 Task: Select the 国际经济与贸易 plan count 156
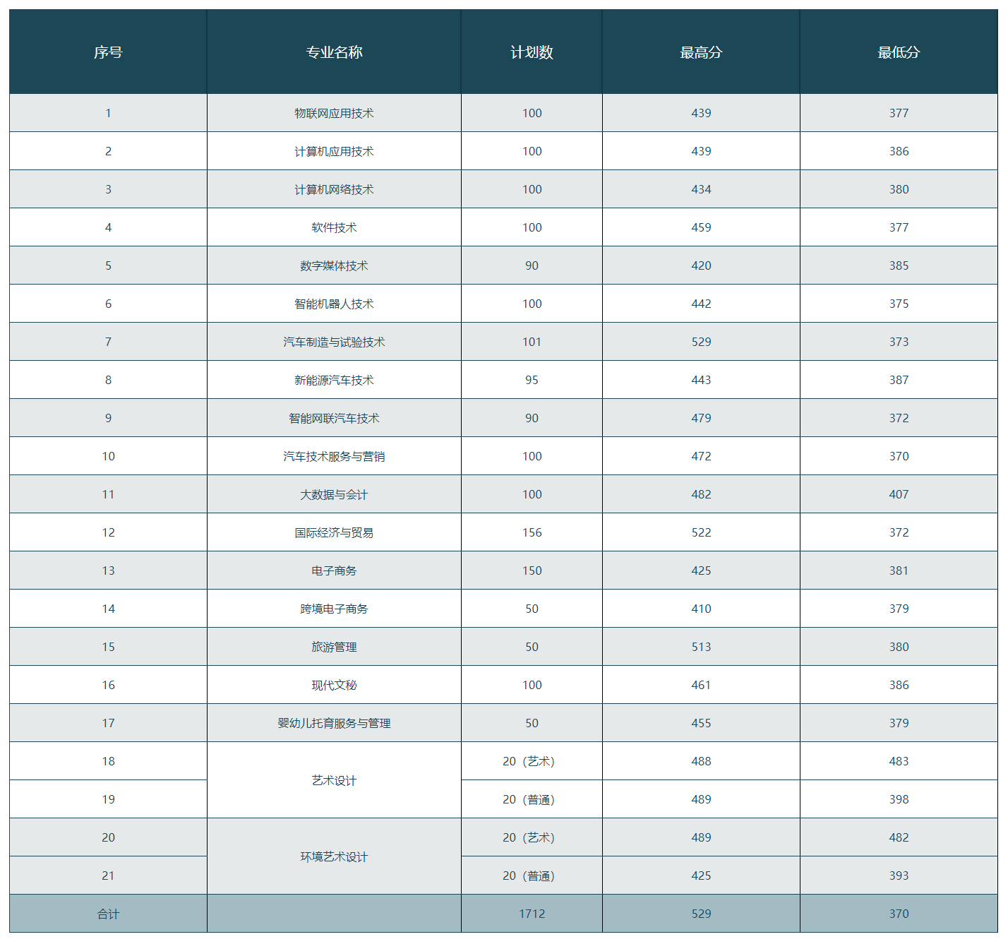point(532,532)
